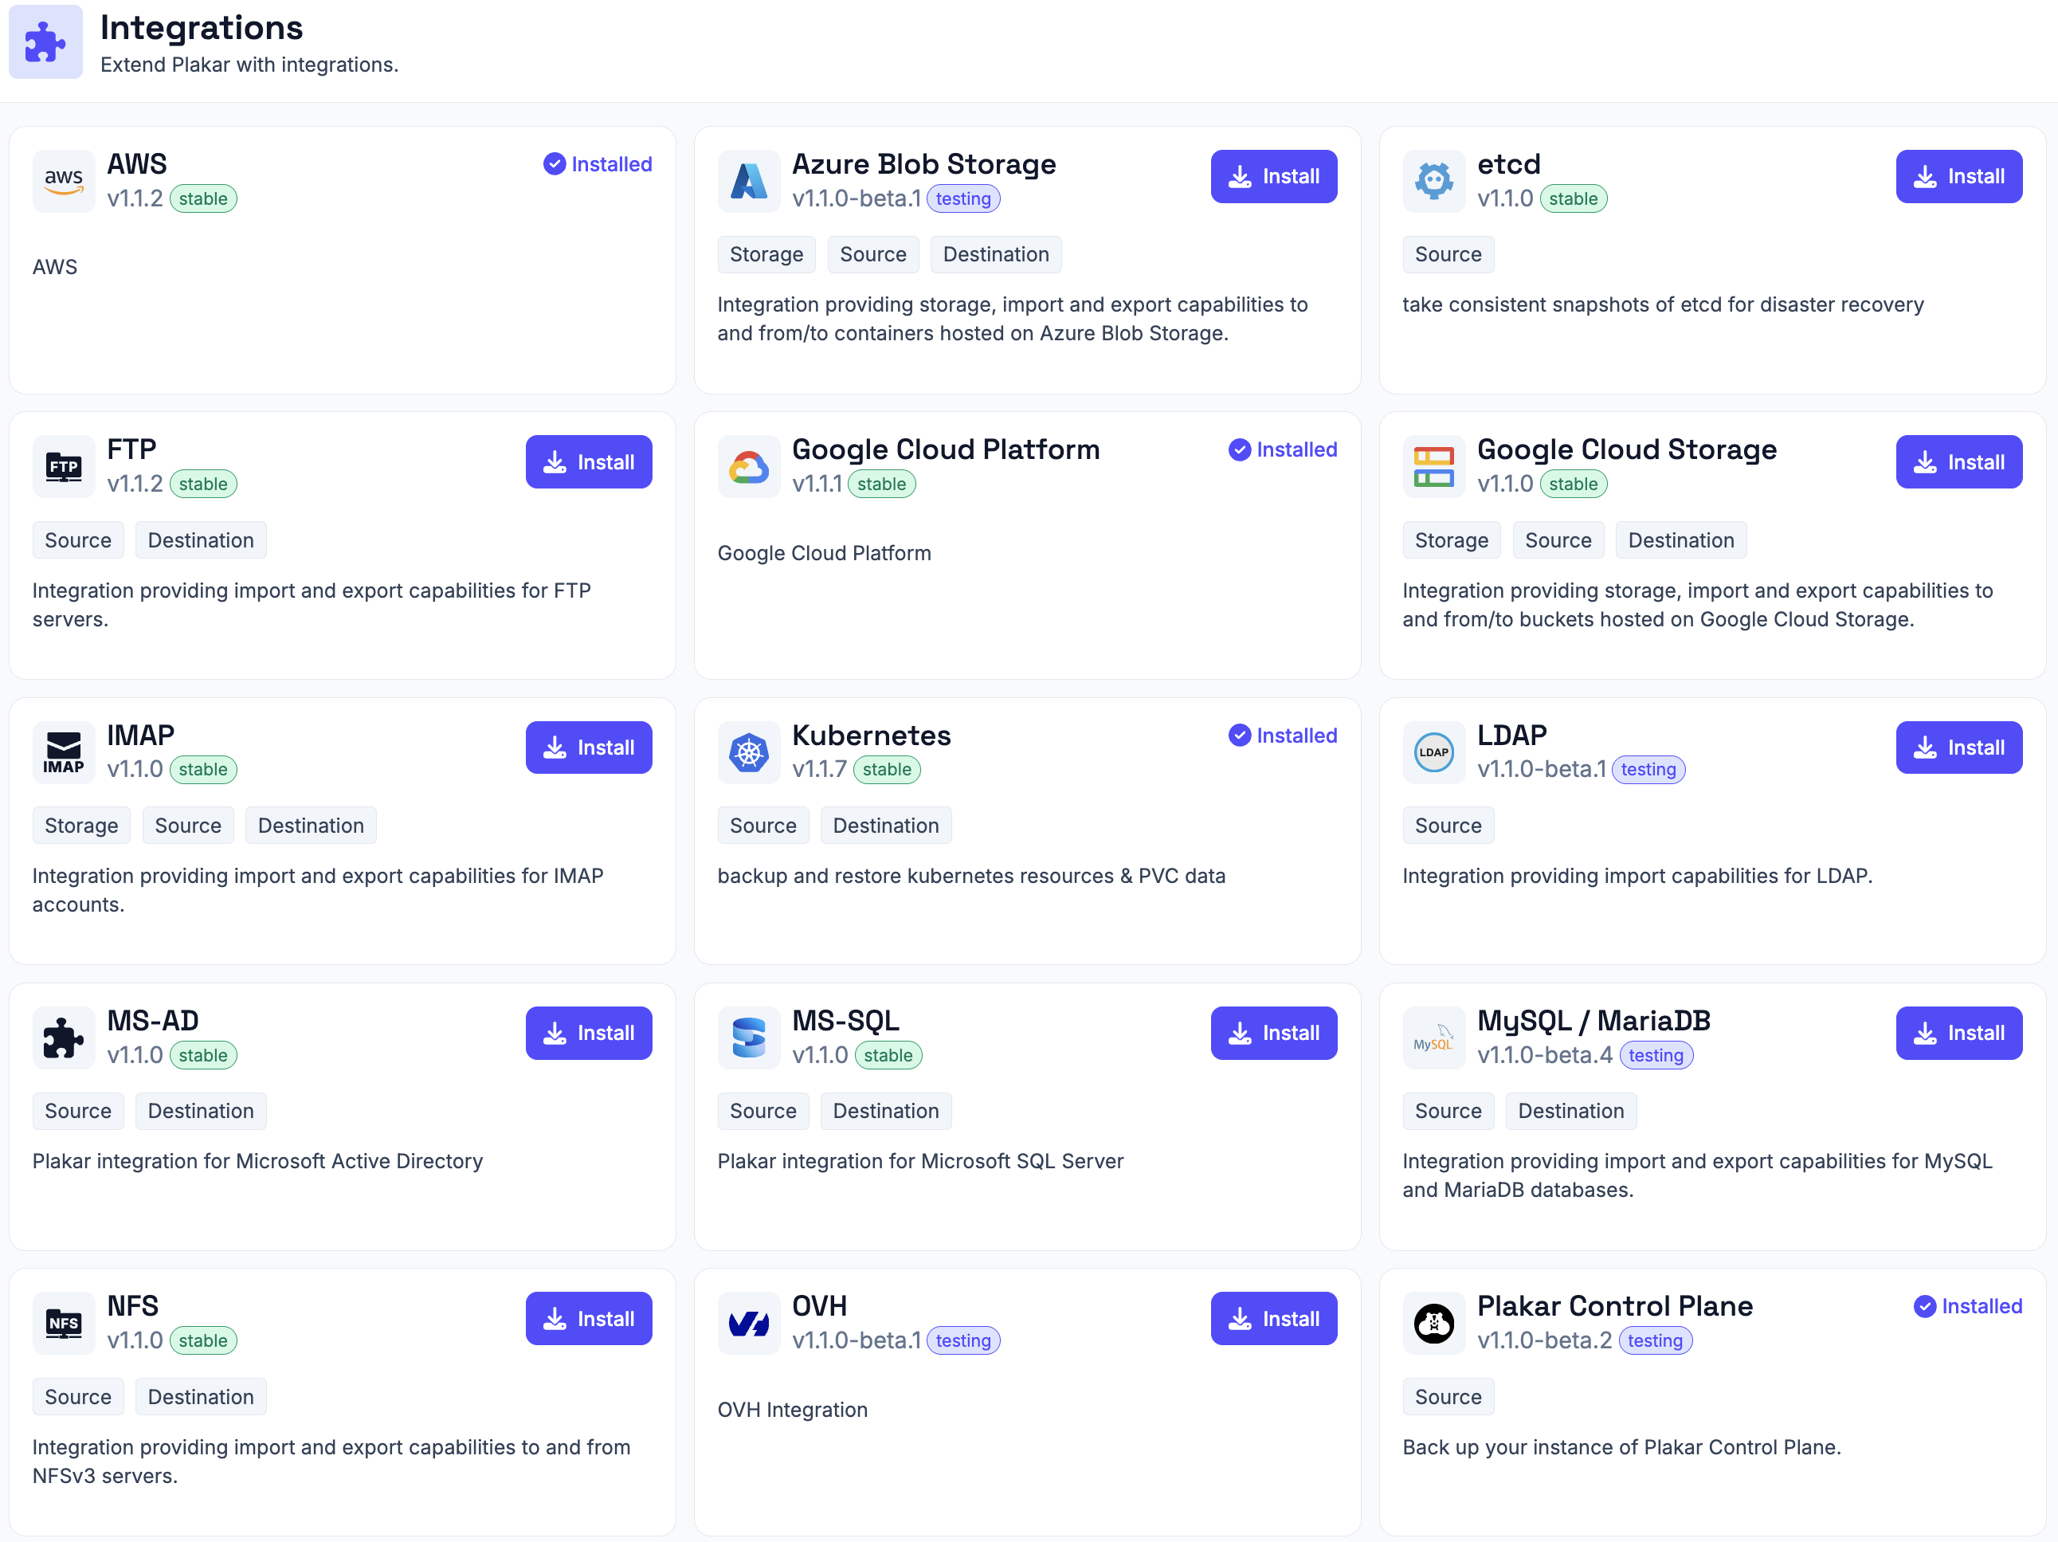Click the 'OVH Integration' description text
This screenshot has height=1542, width=2058.
[792, 1409]
